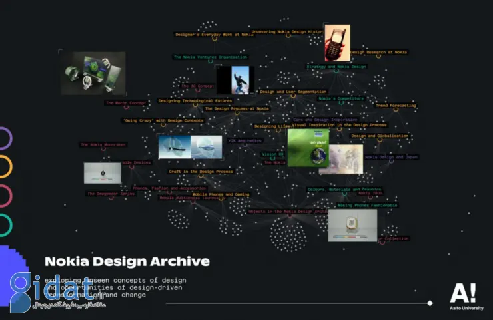Open the jumping person thumbnail

235,80
